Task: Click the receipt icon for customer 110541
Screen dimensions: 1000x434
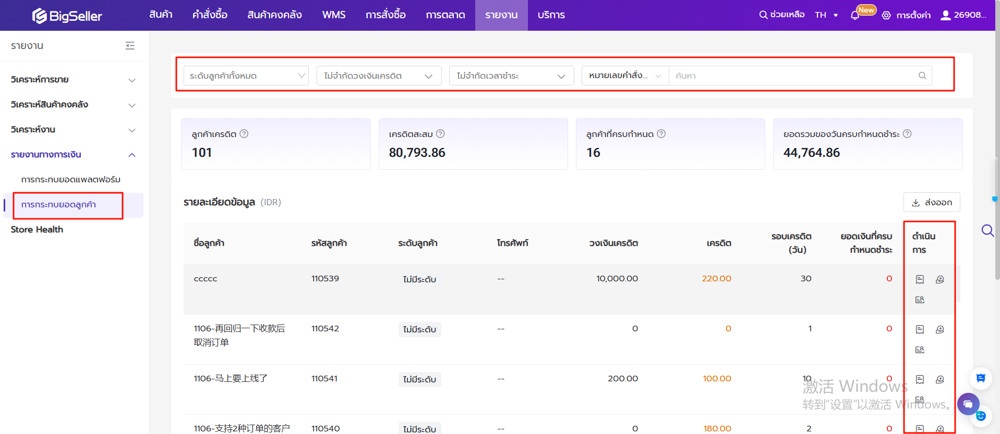Action: pyautogui.click(x=920, y=380)
